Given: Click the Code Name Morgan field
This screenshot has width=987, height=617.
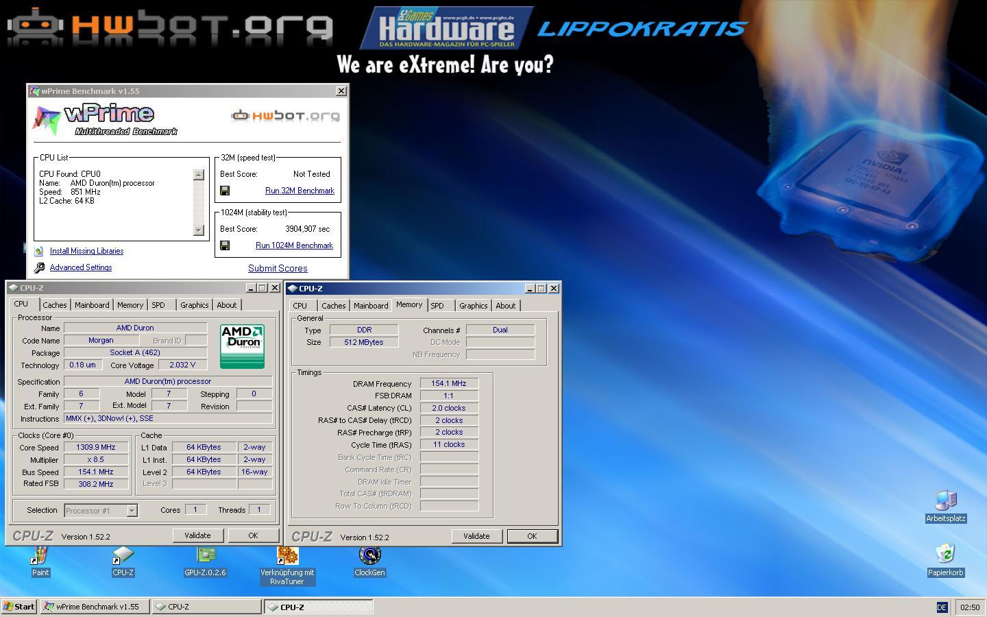Looking at the screenshot, I should (101, 340).
